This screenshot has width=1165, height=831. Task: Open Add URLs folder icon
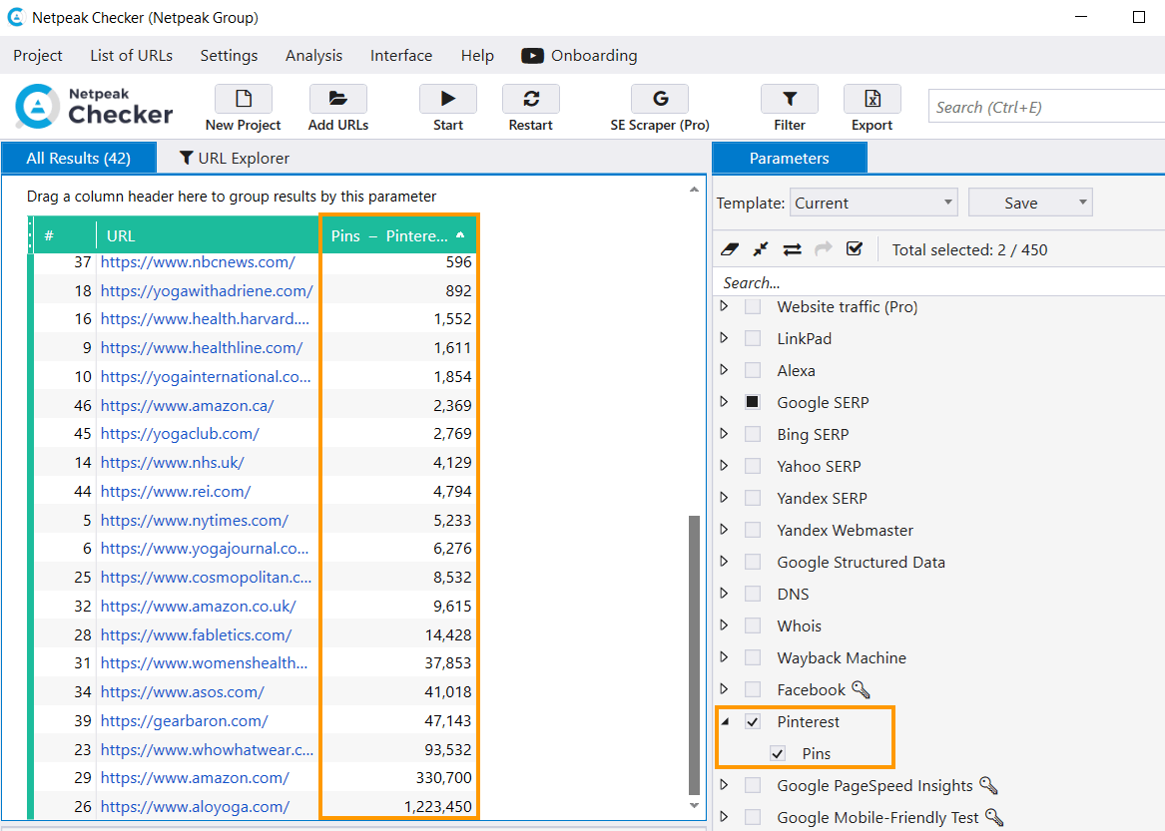click(338, 99)
